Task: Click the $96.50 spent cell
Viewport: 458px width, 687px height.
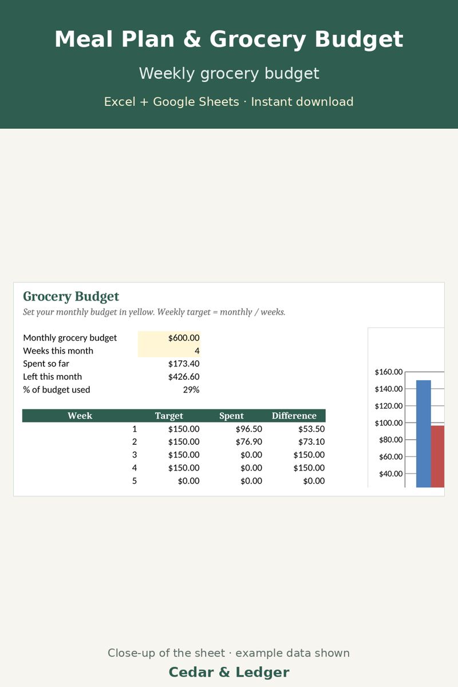Action: click(x=248, y=429)
